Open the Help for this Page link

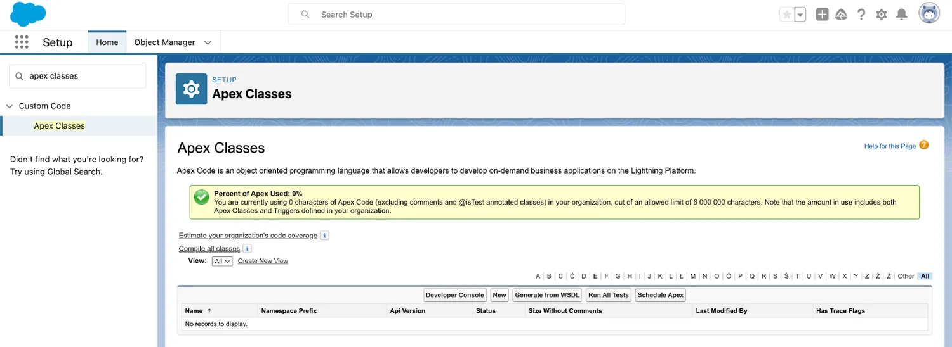click(890, 146)
